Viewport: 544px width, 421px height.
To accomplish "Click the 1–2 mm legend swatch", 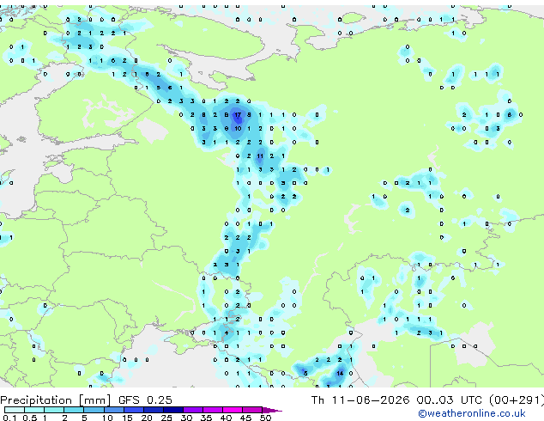I will click(54, 410).
